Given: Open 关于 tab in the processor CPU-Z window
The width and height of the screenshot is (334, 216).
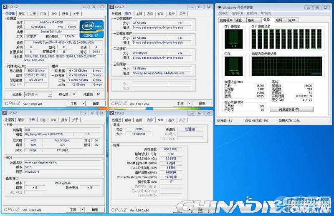Looking at the screenshot, I should click(x=76, y=14).
